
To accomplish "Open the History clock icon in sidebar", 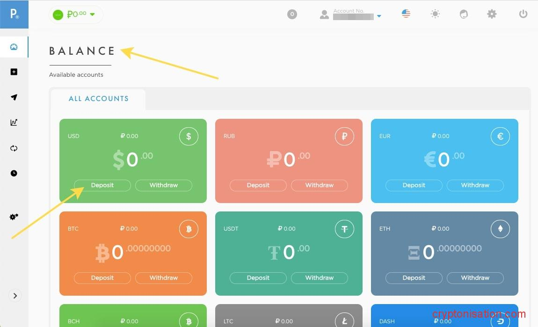I will [x=14, y=174].
